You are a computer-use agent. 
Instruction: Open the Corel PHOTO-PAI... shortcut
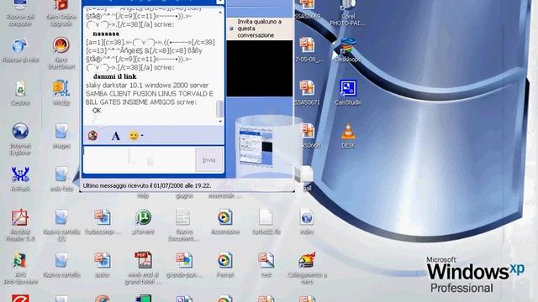coord(347,13)
